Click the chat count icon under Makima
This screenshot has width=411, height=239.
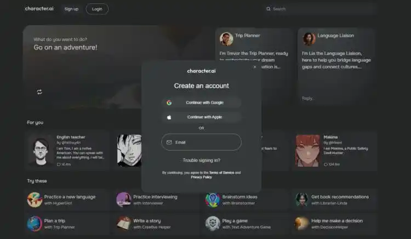pyautogui.click(x=326, y=164)
